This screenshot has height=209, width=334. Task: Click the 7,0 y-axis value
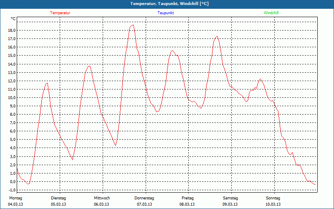pyautogui.click(x=13, y=122)
